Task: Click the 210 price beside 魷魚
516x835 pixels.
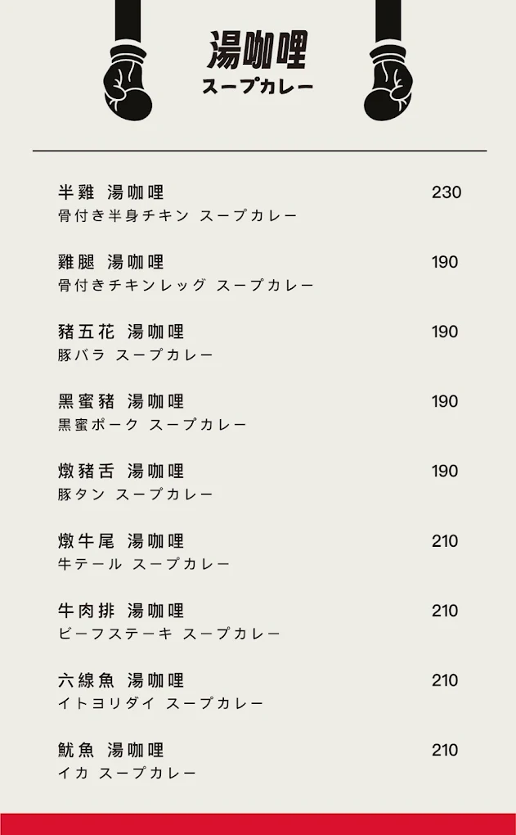Action: pos(445,751)
